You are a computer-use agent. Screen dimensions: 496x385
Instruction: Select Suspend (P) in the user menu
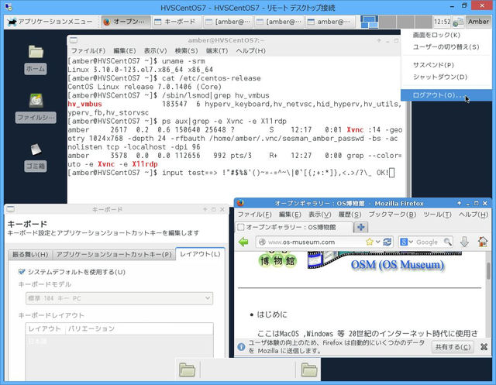click(433, 65)
